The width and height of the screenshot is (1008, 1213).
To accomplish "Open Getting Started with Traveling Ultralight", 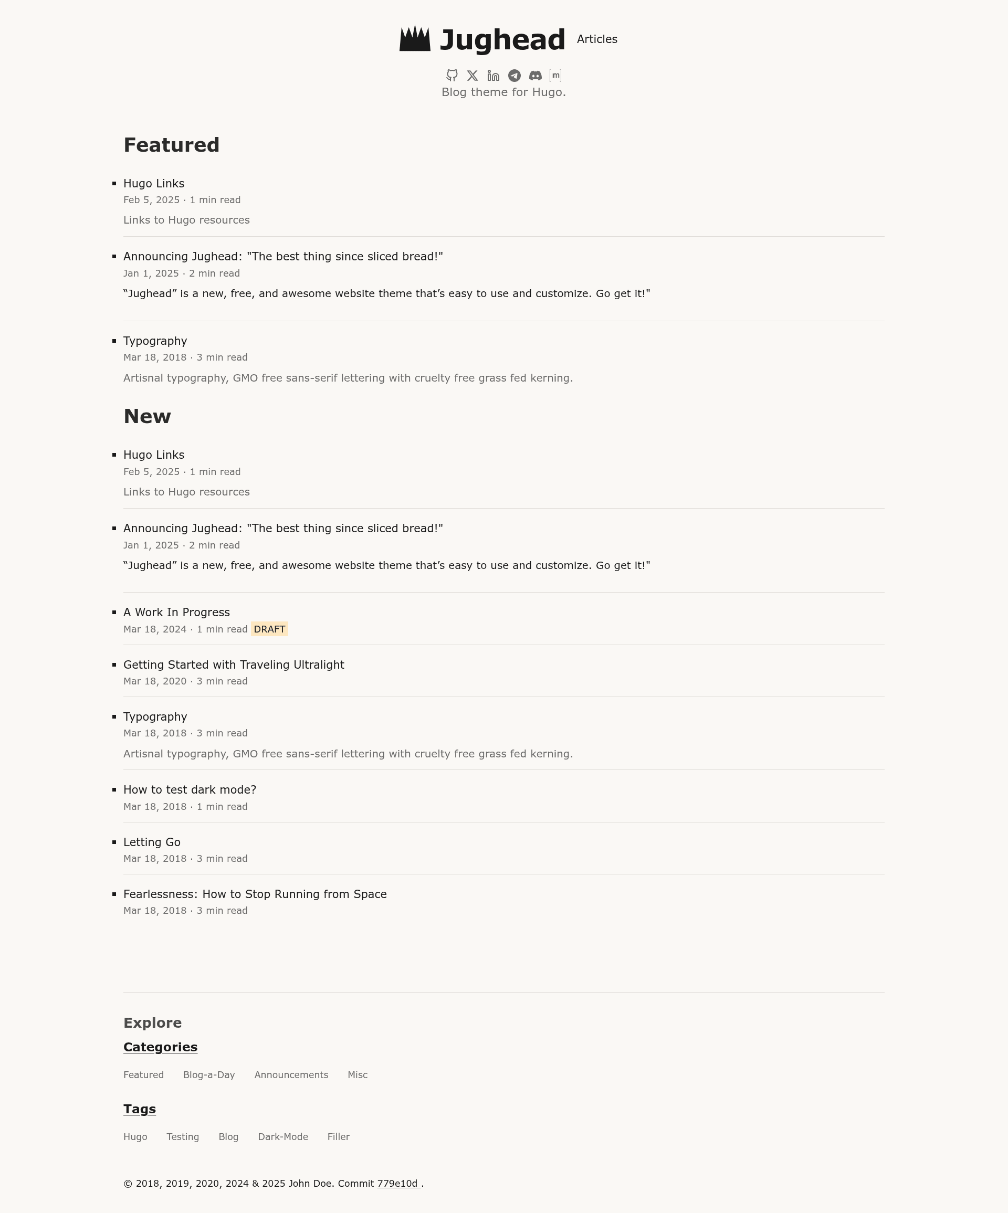I will pyautogui.click(x=234, y=665).
